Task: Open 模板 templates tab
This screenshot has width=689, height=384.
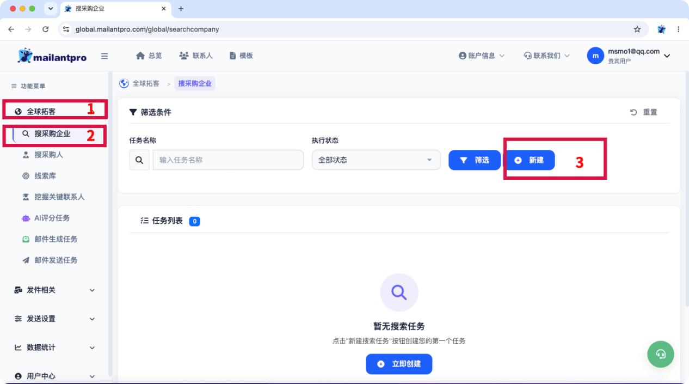Action: 241,56
